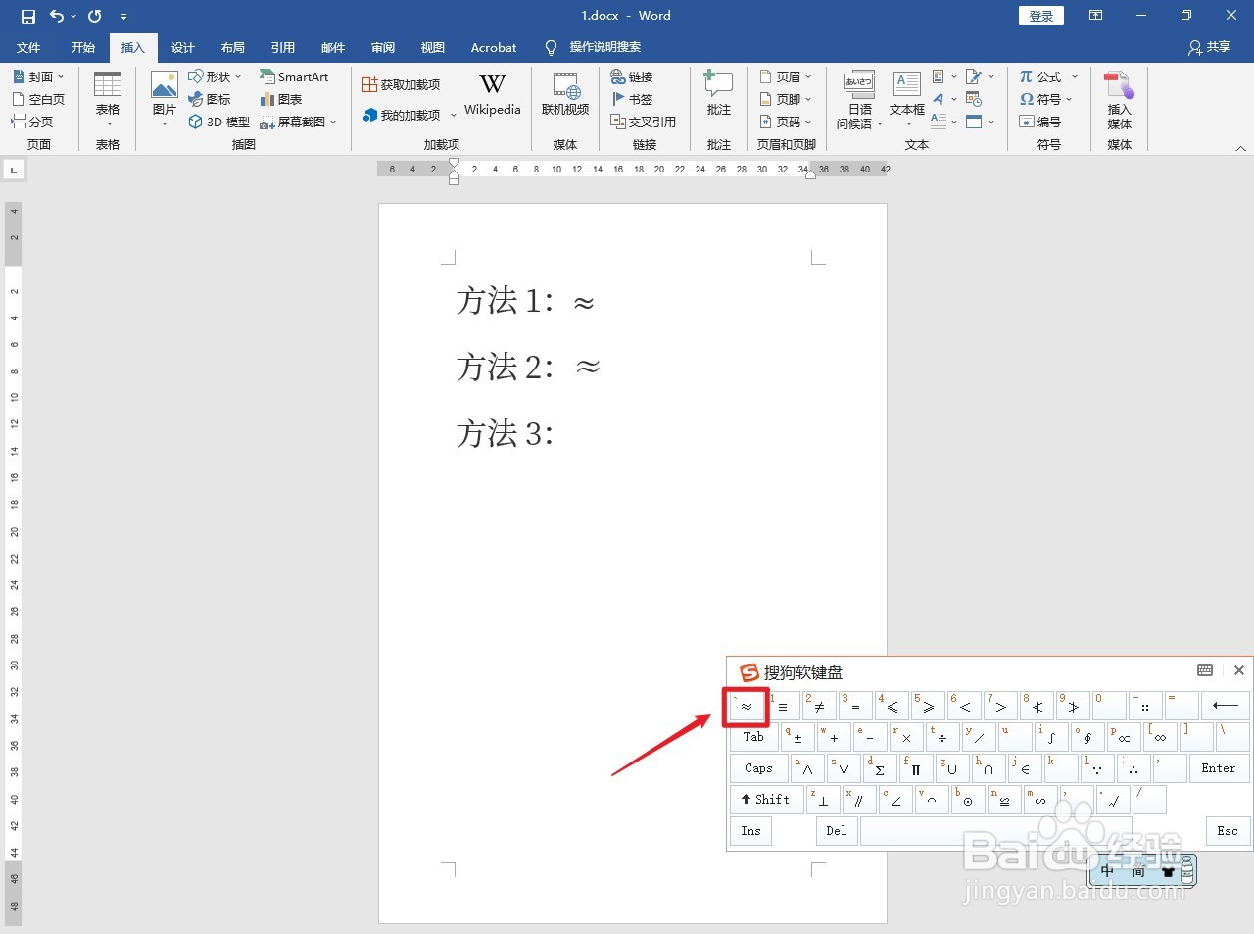This screenshot has width=1254, height=934.
Task: Insert Online Video (联机视频)
Action: (x=565, y=95)
